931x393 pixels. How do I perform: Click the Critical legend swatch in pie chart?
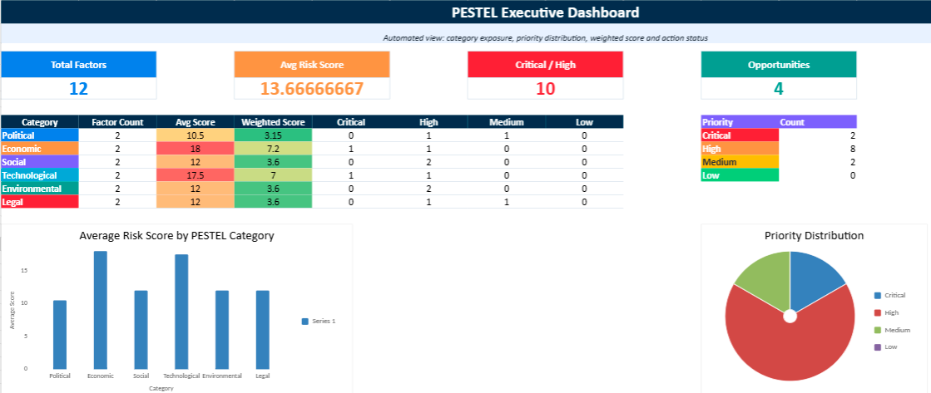click(x=877, y=295)
